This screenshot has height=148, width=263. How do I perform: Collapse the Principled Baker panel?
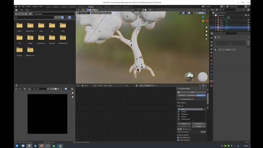[178, 89]
